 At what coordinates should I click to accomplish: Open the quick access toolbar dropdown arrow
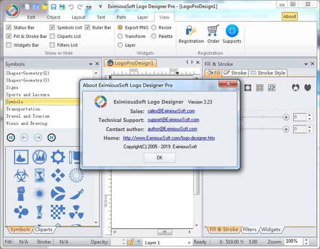coord(100,7)
